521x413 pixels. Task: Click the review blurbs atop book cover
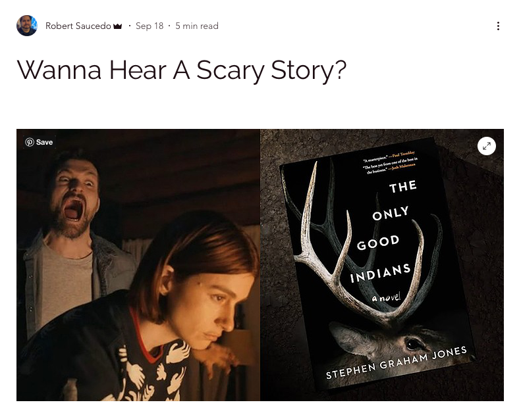click(x=389, y=162)
